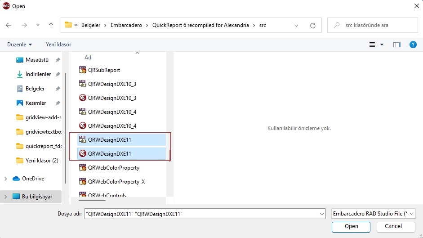Select the QRWebColorProperty-X file
423x238 pixels.
coord(116,182)
